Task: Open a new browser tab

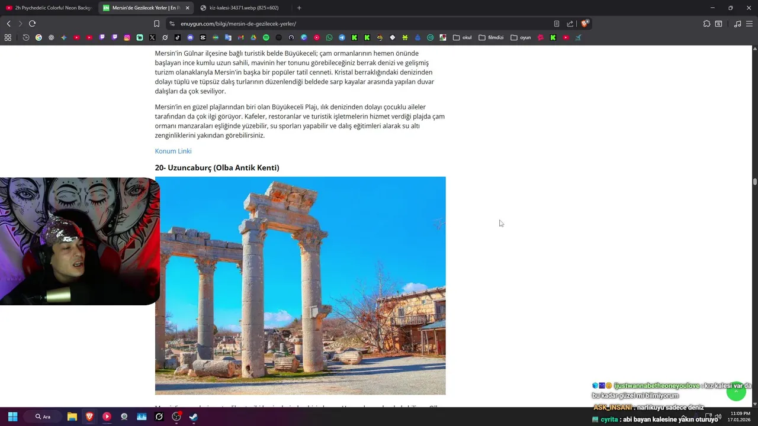Action: (x=299, y=8)
